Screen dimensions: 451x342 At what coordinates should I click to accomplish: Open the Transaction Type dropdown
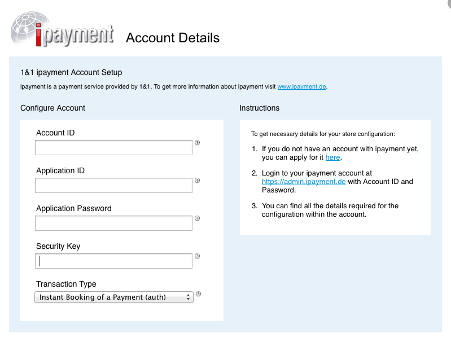pyautogui.click(x=114, y=297)
